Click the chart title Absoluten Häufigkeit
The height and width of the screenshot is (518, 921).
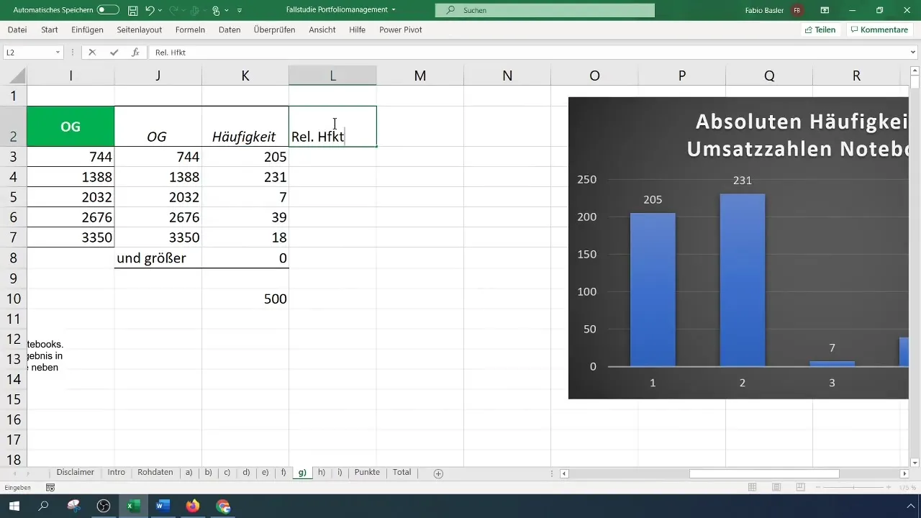click(799, 135)
